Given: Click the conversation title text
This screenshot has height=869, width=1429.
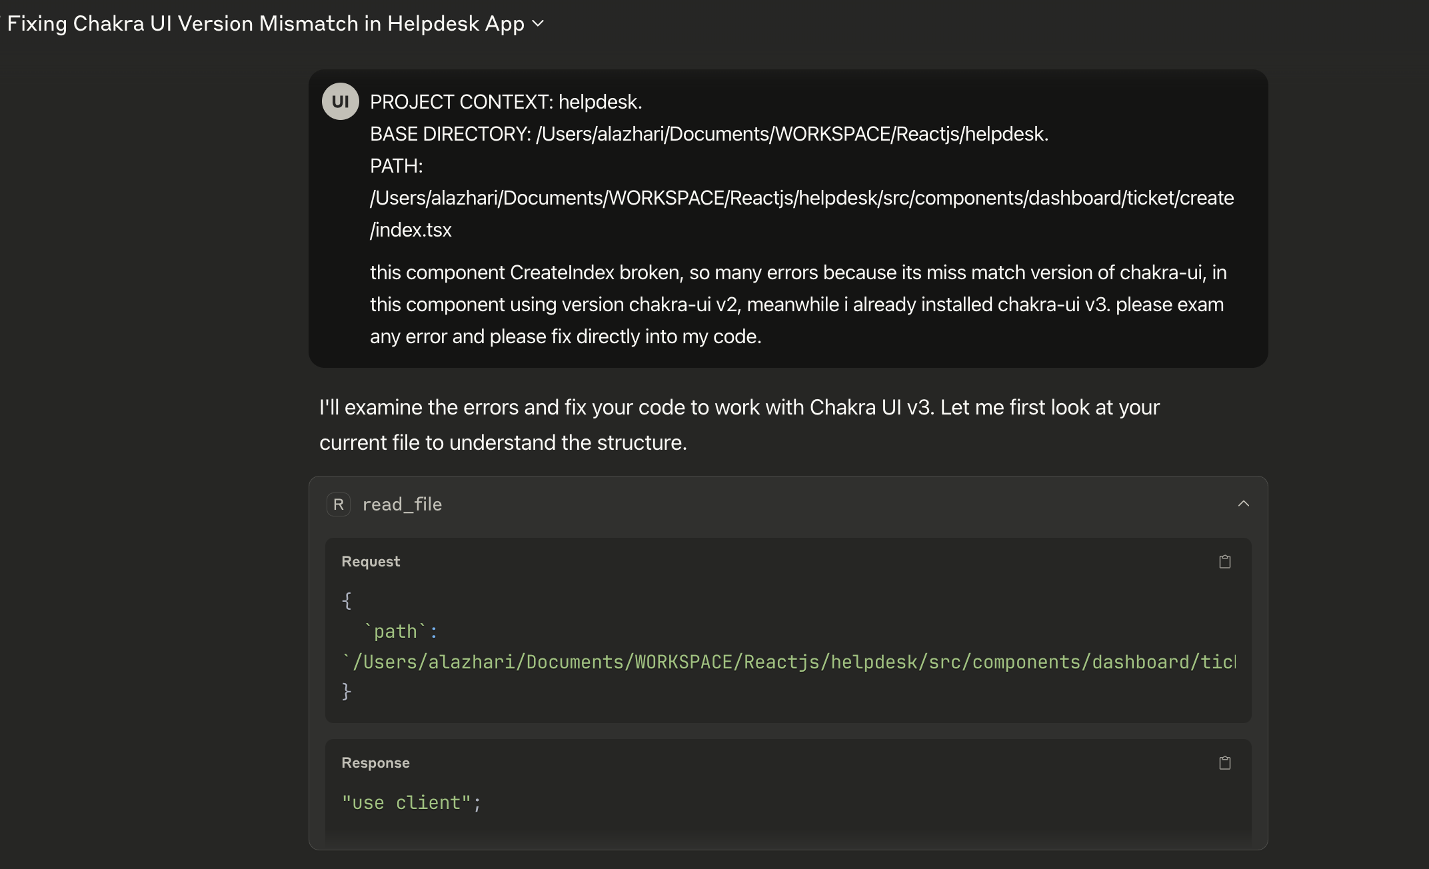Looking at the screenshot, I should 265,23.
